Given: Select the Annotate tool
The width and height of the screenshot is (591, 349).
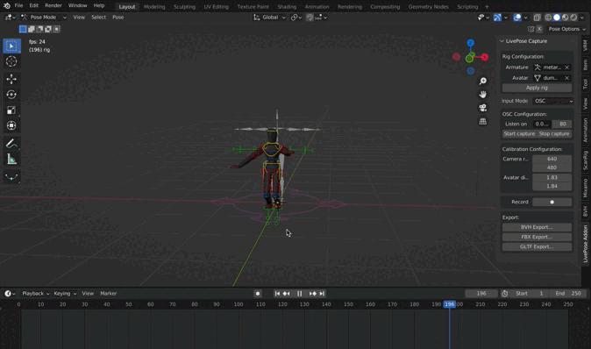Looking at the screenshot, I should [11, 144].
